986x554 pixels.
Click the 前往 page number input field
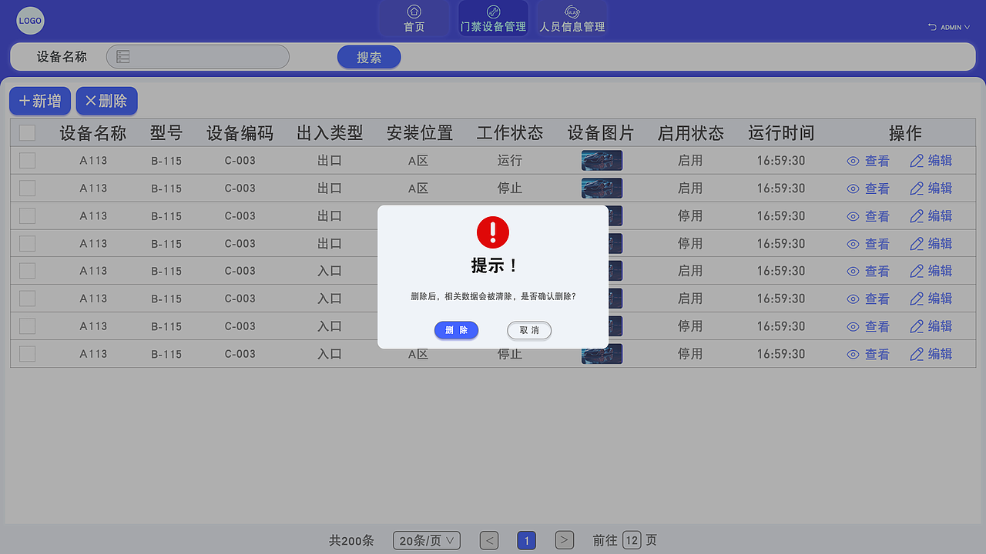tap(631, 540)
